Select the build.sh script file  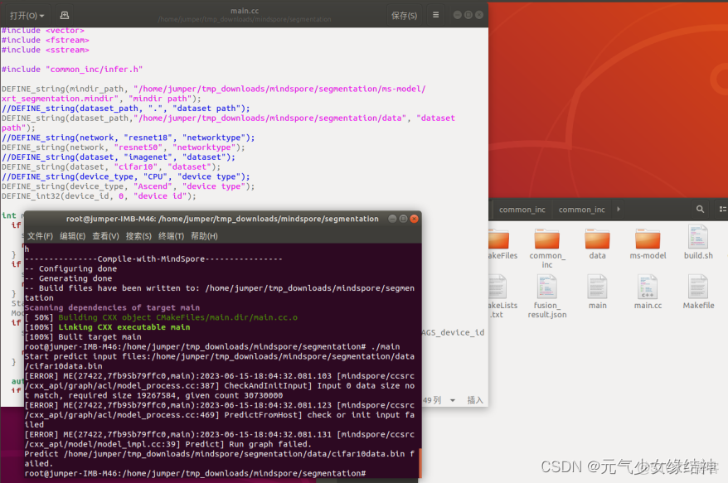698,242
